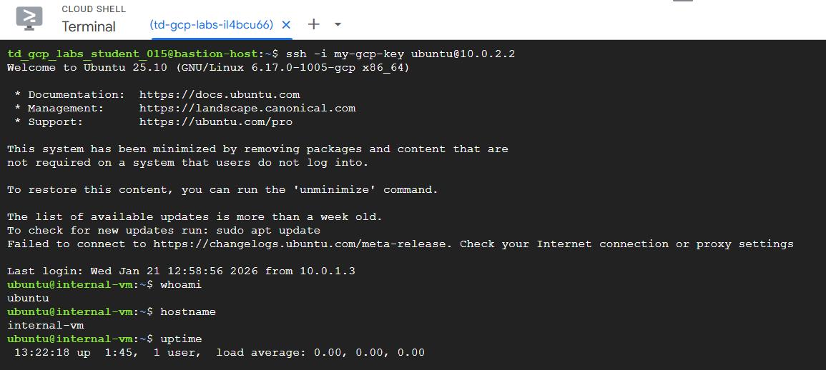Open the changelogs.ubuntu.com meta-release link
This screenshot has height=370, width=826.
pyautogui.click(x=303, y=244)
